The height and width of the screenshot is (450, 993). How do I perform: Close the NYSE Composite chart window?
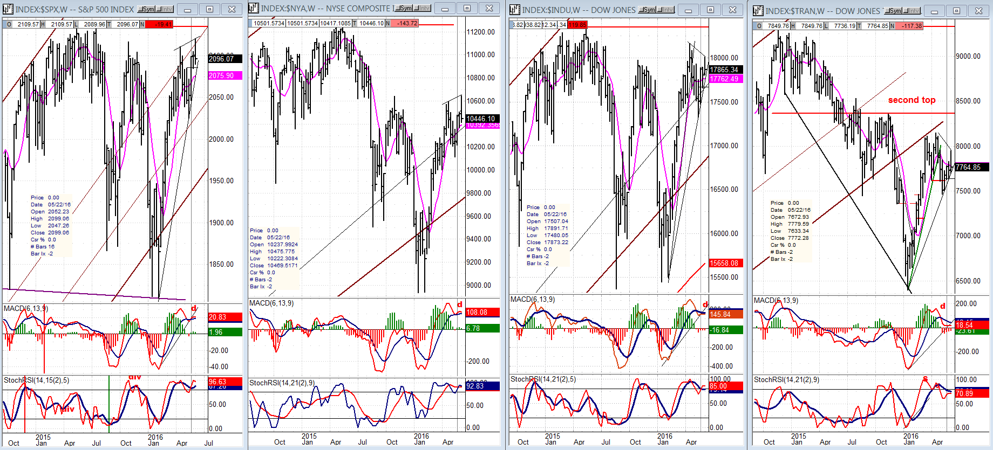pyautogui.click(x=489, y=8)
